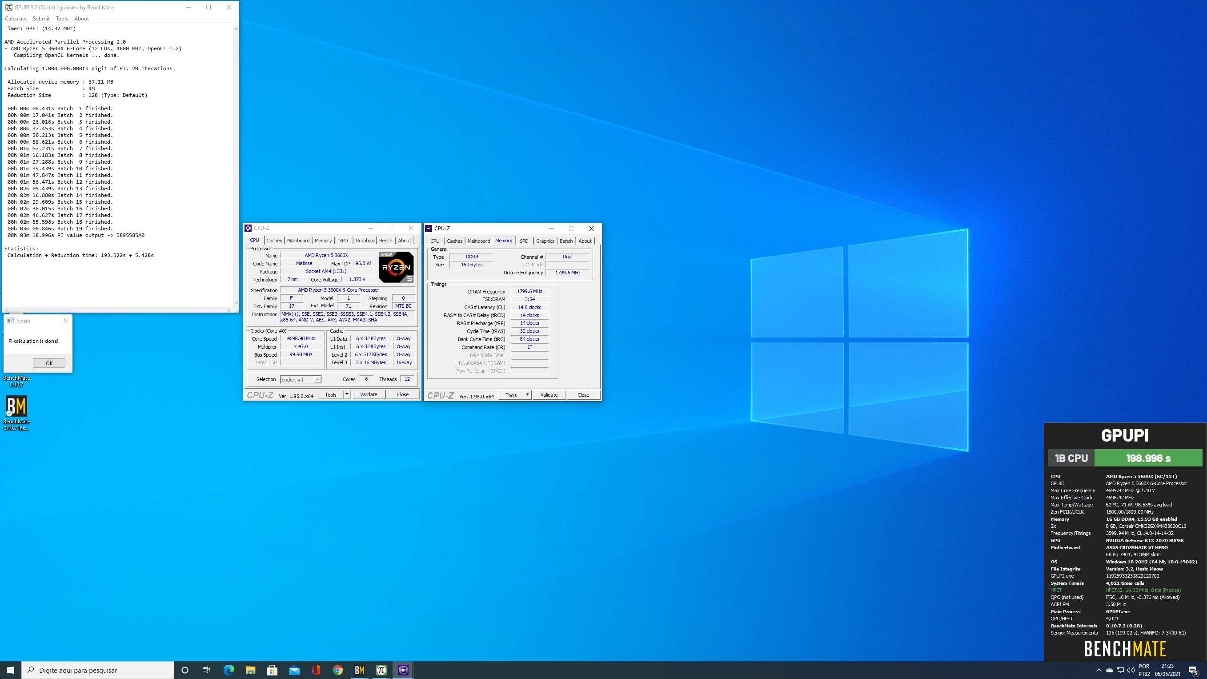
Task: Switch to Caches tab in CPU-Z CPU window
Action: click(x=274, y=241)
